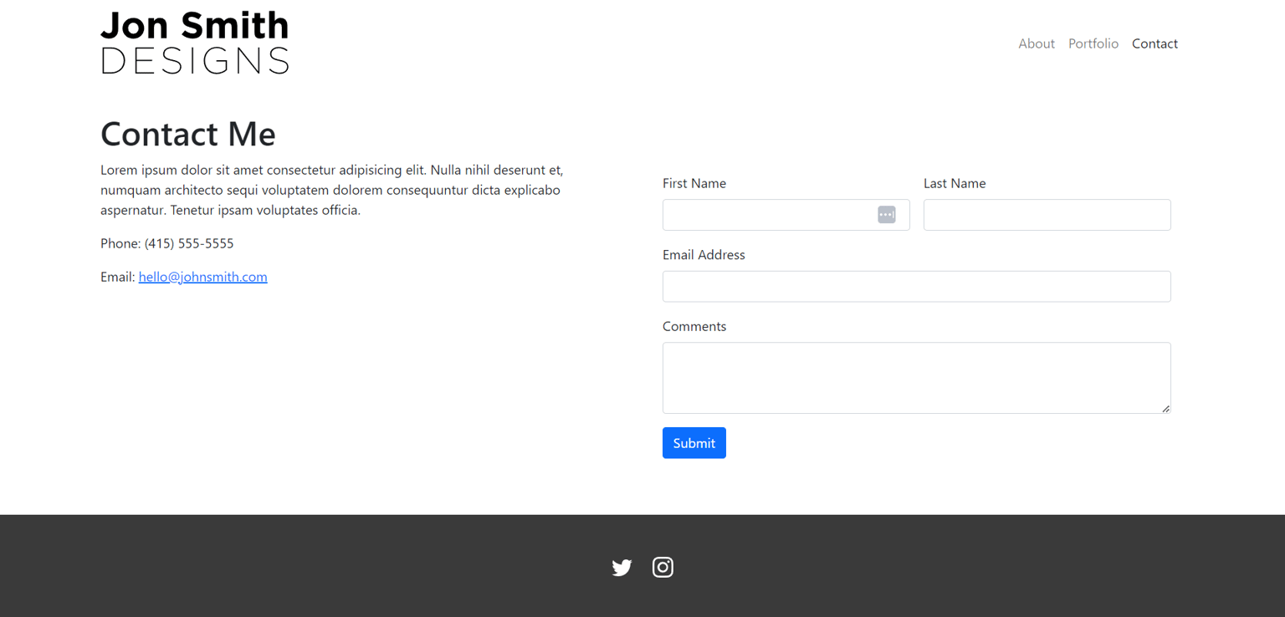Click the phone number (415) 555-5555 text

(x=189, y=243)
